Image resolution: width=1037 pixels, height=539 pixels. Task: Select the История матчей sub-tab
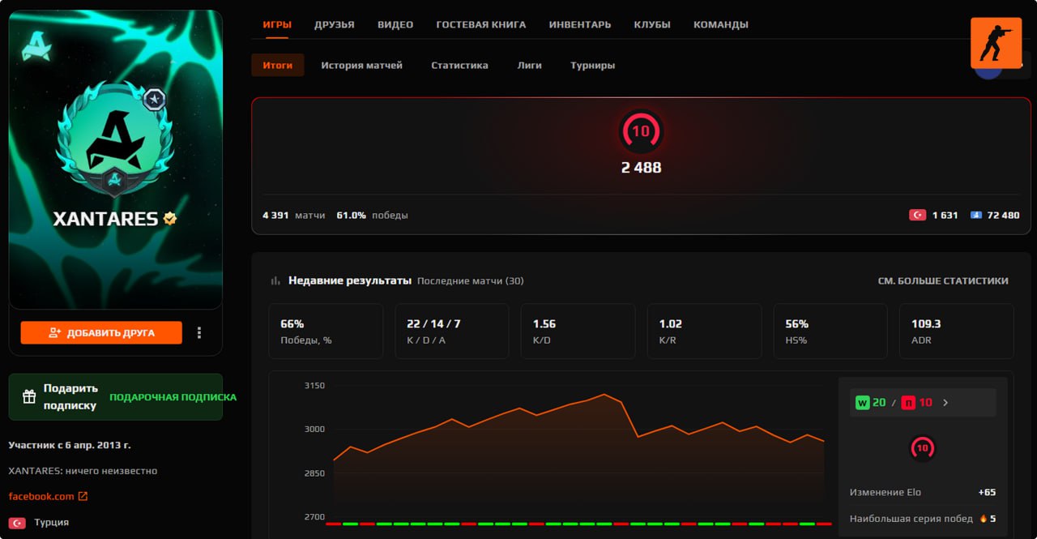[361, 66]
